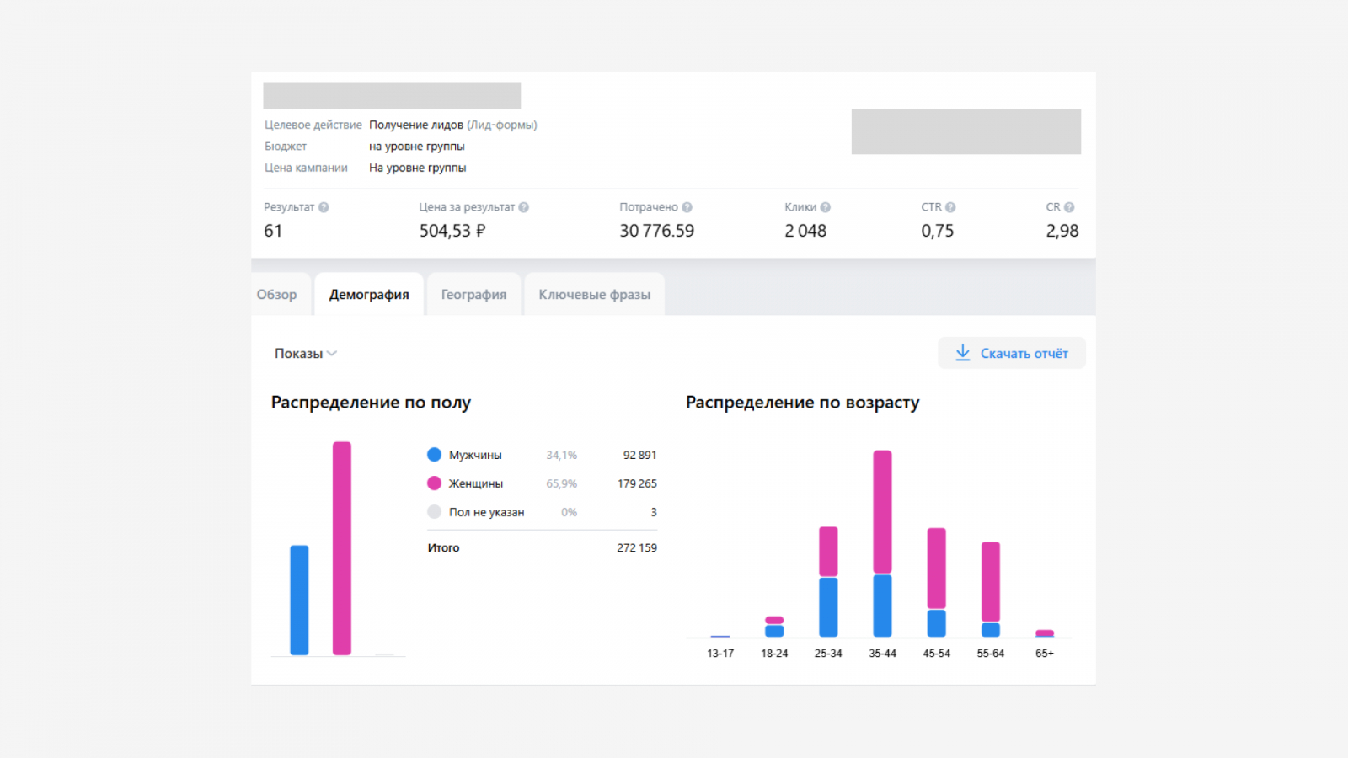The width and height of the screenshot is (1348, 758).
Task: Click the blue segment of the 25-34 bar
Action: click(828, 607)
